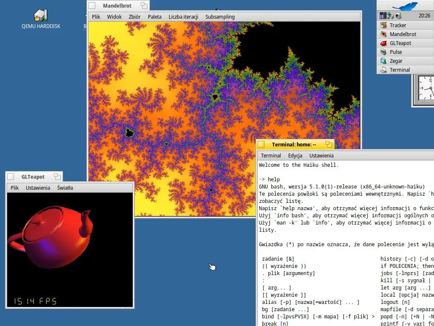Select Mandelbrot in the Deskbar application list
This screenshot has height=326, width=434.
[405, 34]
